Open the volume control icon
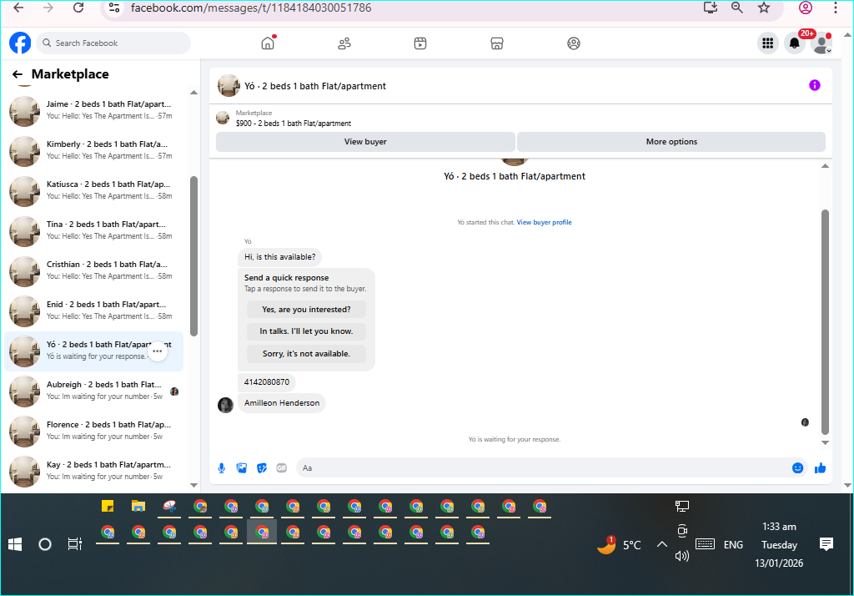Image resolution: width=854 pixels, height=596 pixels. pyautogui.click(x=682, y=556)
